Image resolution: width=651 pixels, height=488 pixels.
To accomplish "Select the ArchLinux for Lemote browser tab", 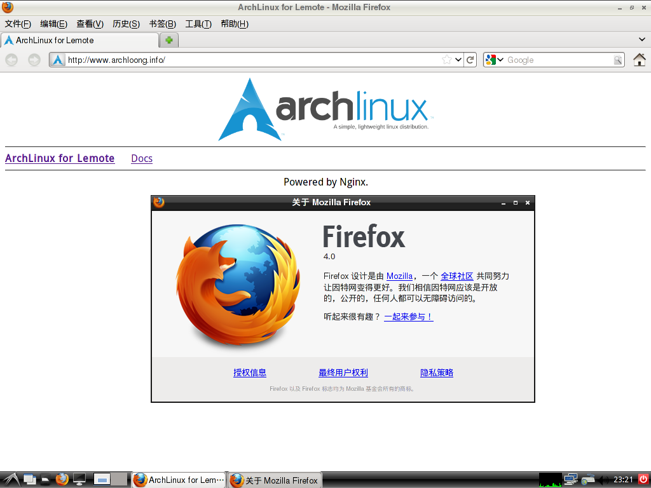I will click(79, 40).
